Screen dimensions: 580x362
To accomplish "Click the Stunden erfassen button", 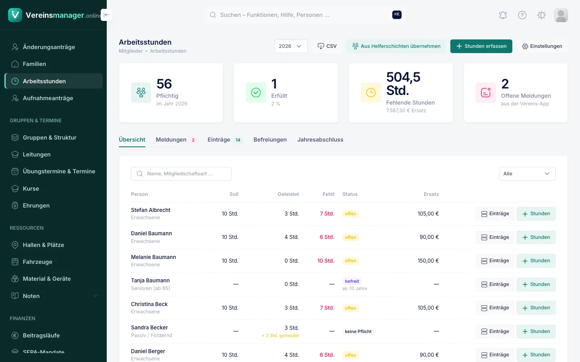I will pos(481,46).
